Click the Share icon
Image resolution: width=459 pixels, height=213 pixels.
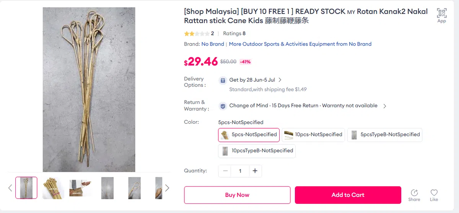click(x=414, y=193)
